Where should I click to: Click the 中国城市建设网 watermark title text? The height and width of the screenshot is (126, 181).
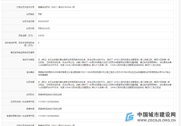[x=156, y=115]
